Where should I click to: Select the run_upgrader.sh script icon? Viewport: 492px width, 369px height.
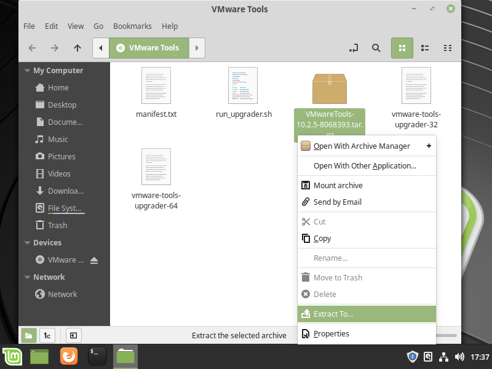pos(243,85)
